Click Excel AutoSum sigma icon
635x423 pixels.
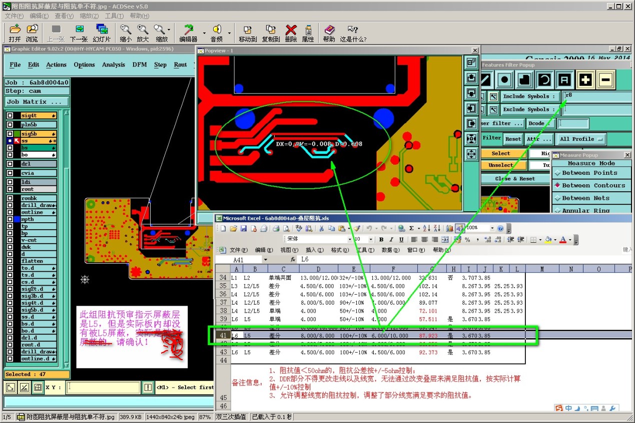pyautogui.click(x=411, y=228)
